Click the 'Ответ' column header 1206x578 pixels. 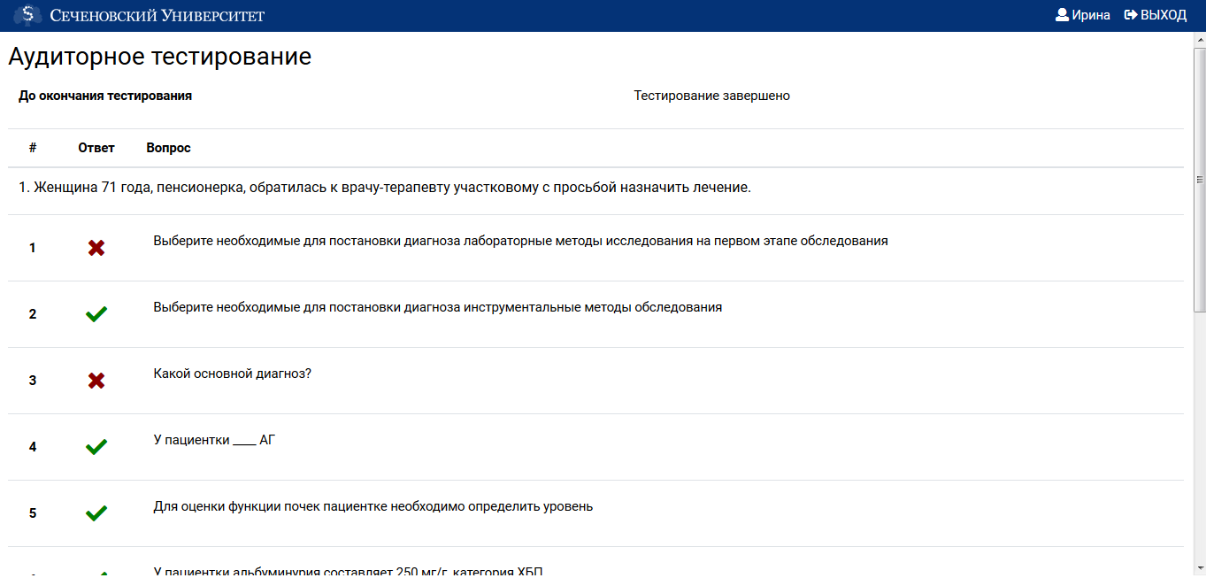[96, 147]
